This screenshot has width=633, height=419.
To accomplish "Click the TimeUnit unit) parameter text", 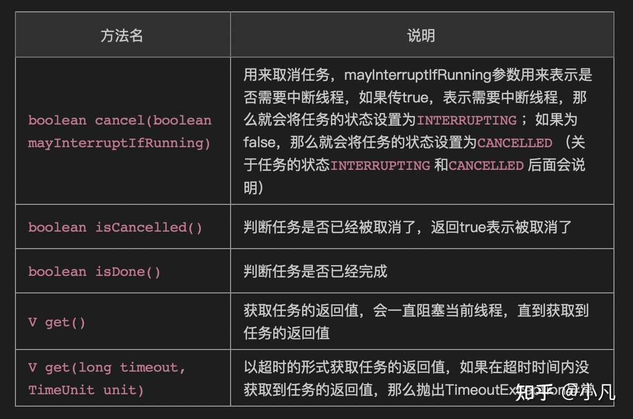I will pyautogui.click(x=86, y=390).
